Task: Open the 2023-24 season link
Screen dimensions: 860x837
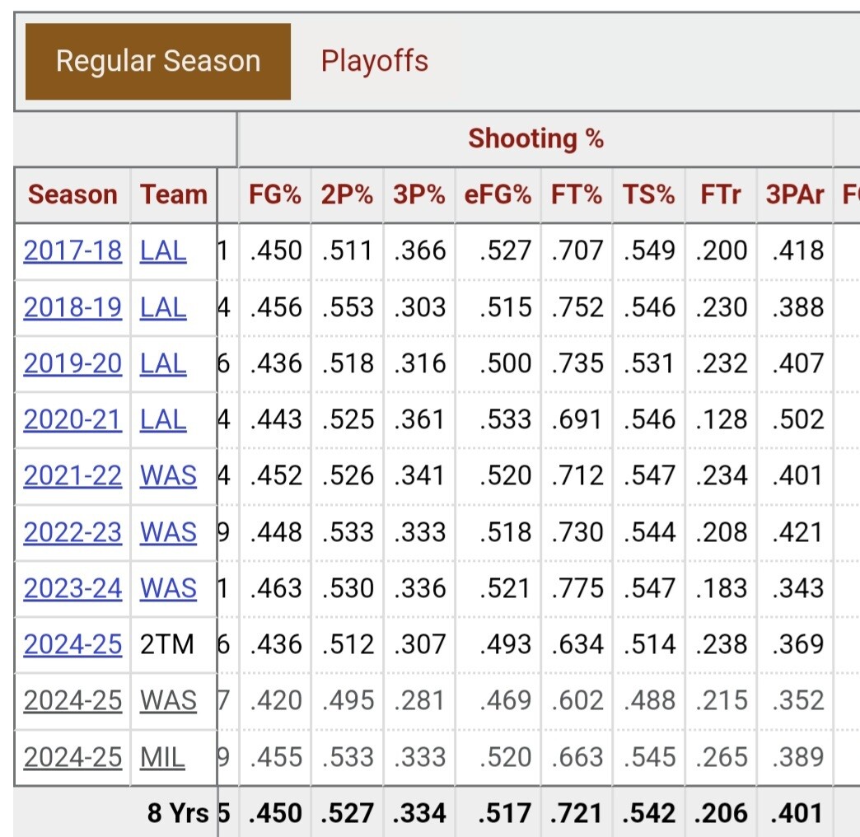Action: 72,588
